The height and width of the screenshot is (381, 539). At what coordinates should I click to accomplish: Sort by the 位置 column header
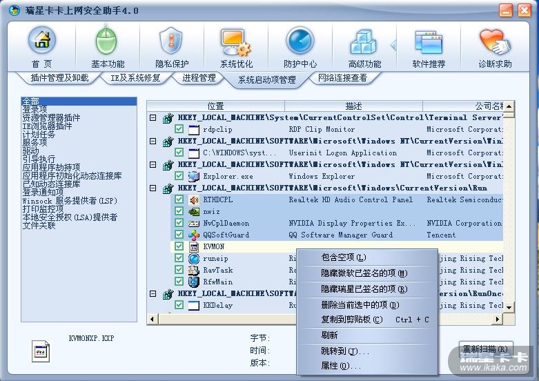pos(215,106)
